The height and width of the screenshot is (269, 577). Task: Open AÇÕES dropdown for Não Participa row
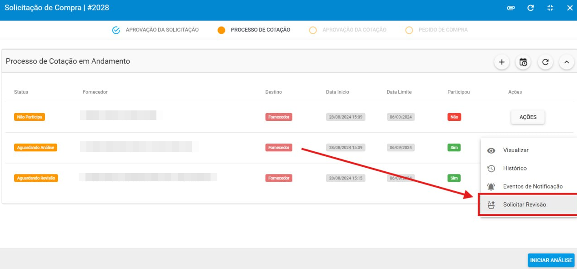[x=528, y=117]
